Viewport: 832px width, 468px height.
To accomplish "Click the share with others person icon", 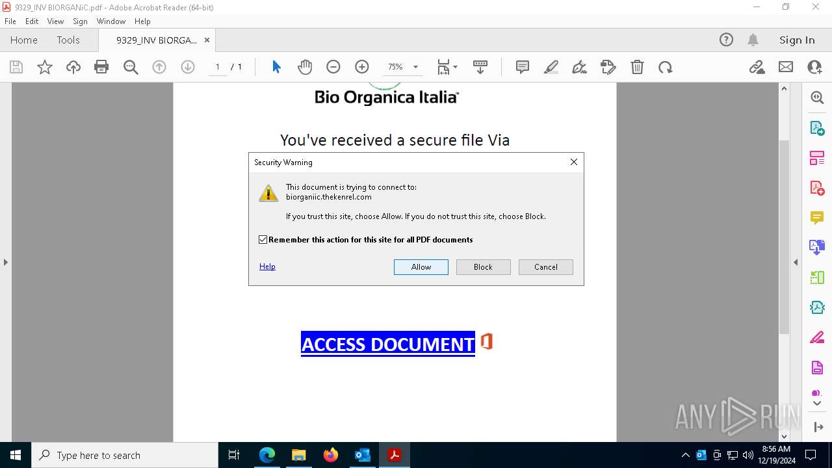I will tap(814, 67).
